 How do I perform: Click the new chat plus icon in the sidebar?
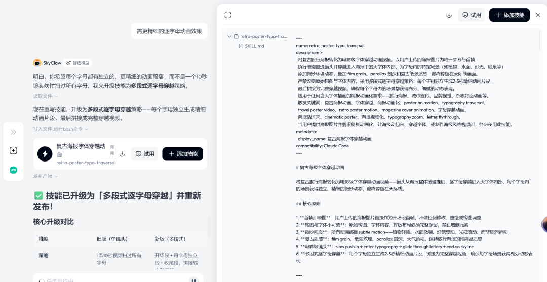pyautogui.click(x=13, y=150)
